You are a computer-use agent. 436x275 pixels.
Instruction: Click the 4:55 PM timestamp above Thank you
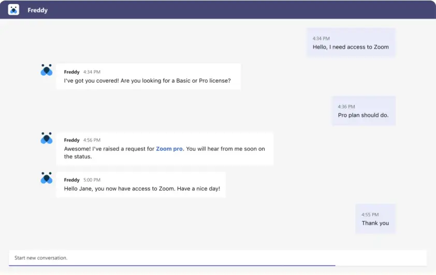[x=370, y=215]
